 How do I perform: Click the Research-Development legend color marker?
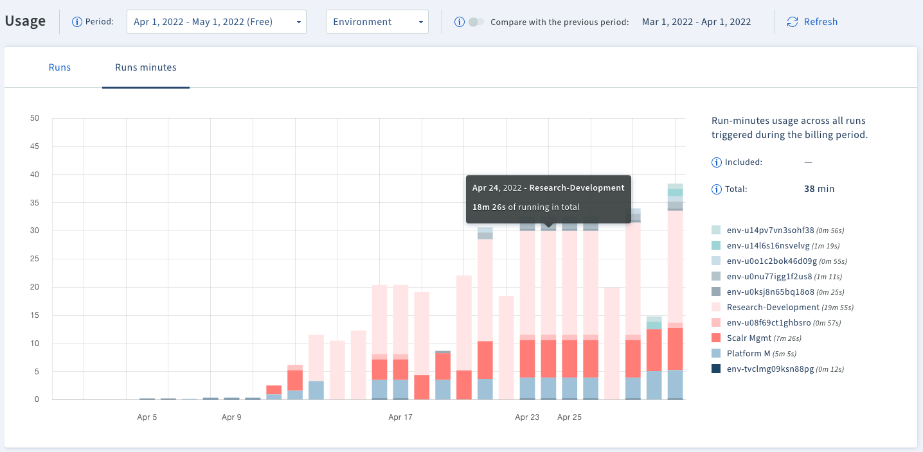(717, 307)
